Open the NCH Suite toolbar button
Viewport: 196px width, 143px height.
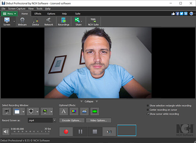point(93,22)
